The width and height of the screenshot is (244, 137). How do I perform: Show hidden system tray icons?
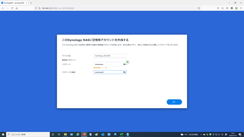(x=201, y=134)
